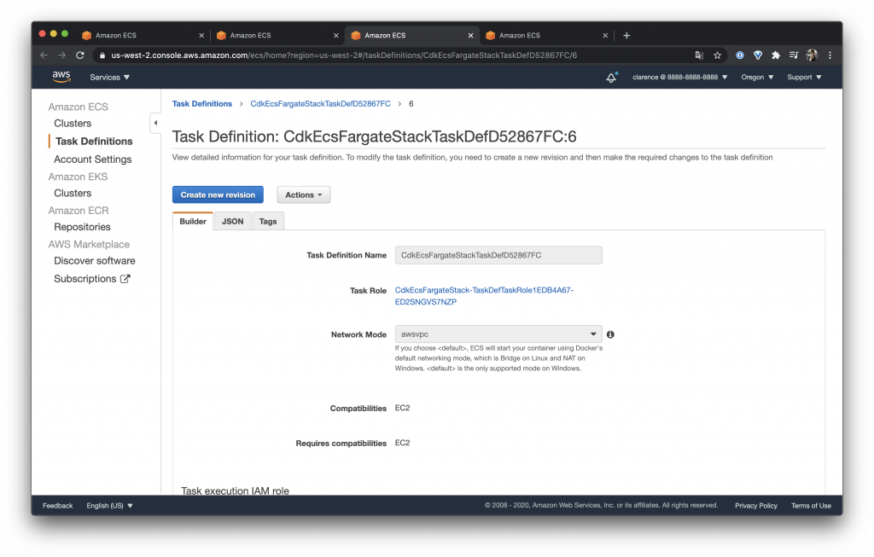Viewport: 874px width, 557px height.
Task: Open the notifications bell icon
Action: point(611,78)
